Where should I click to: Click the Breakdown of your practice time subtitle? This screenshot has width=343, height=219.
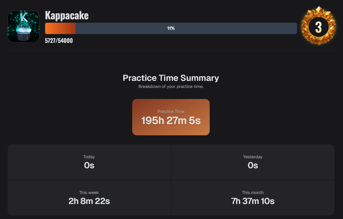171,87
